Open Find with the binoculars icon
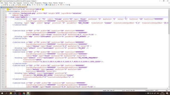The height and width of the screenshot is (95, 170). tap(28, 5)
